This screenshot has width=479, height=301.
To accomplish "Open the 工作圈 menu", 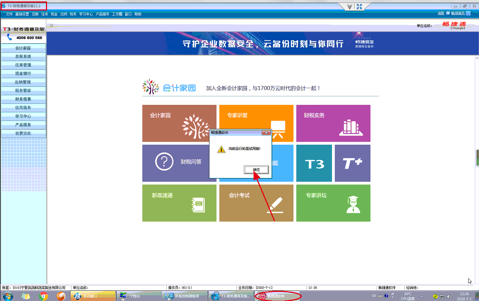I will 117,14.
